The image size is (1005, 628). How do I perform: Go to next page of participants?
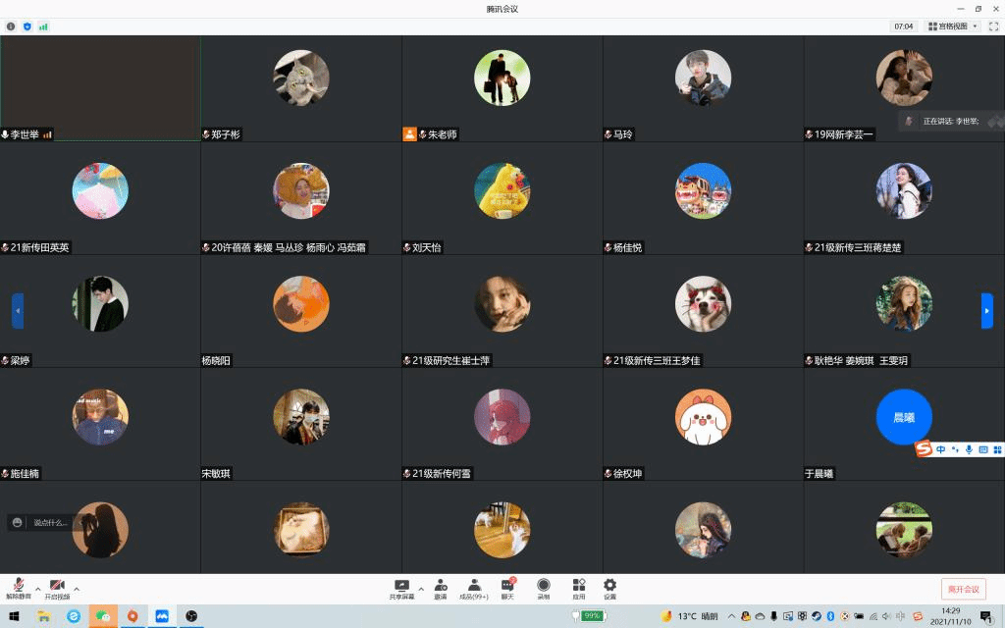pos(986,311)
